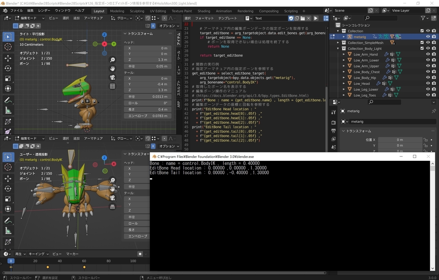The height and width of the screenshot is (280, 439).
Task: Expand the Low_Arm_Hand tree item
Action: [344, 54]
